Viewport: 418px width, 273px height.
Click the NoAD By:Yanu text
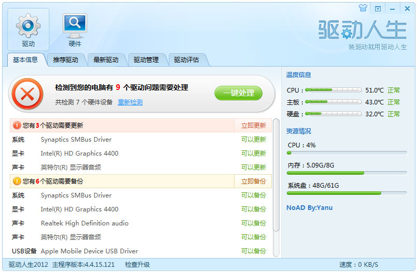pyautogui.click(x=309, y=208)
